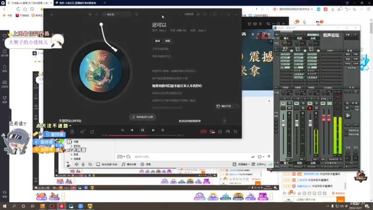This screenshot has height=210, width=373.
Task: Pause the current song
Action: [x=143, y=130]
